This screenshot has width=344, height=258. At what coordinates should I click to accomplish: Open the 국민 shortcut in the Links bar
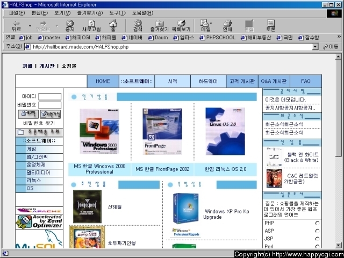click(284, 38)
